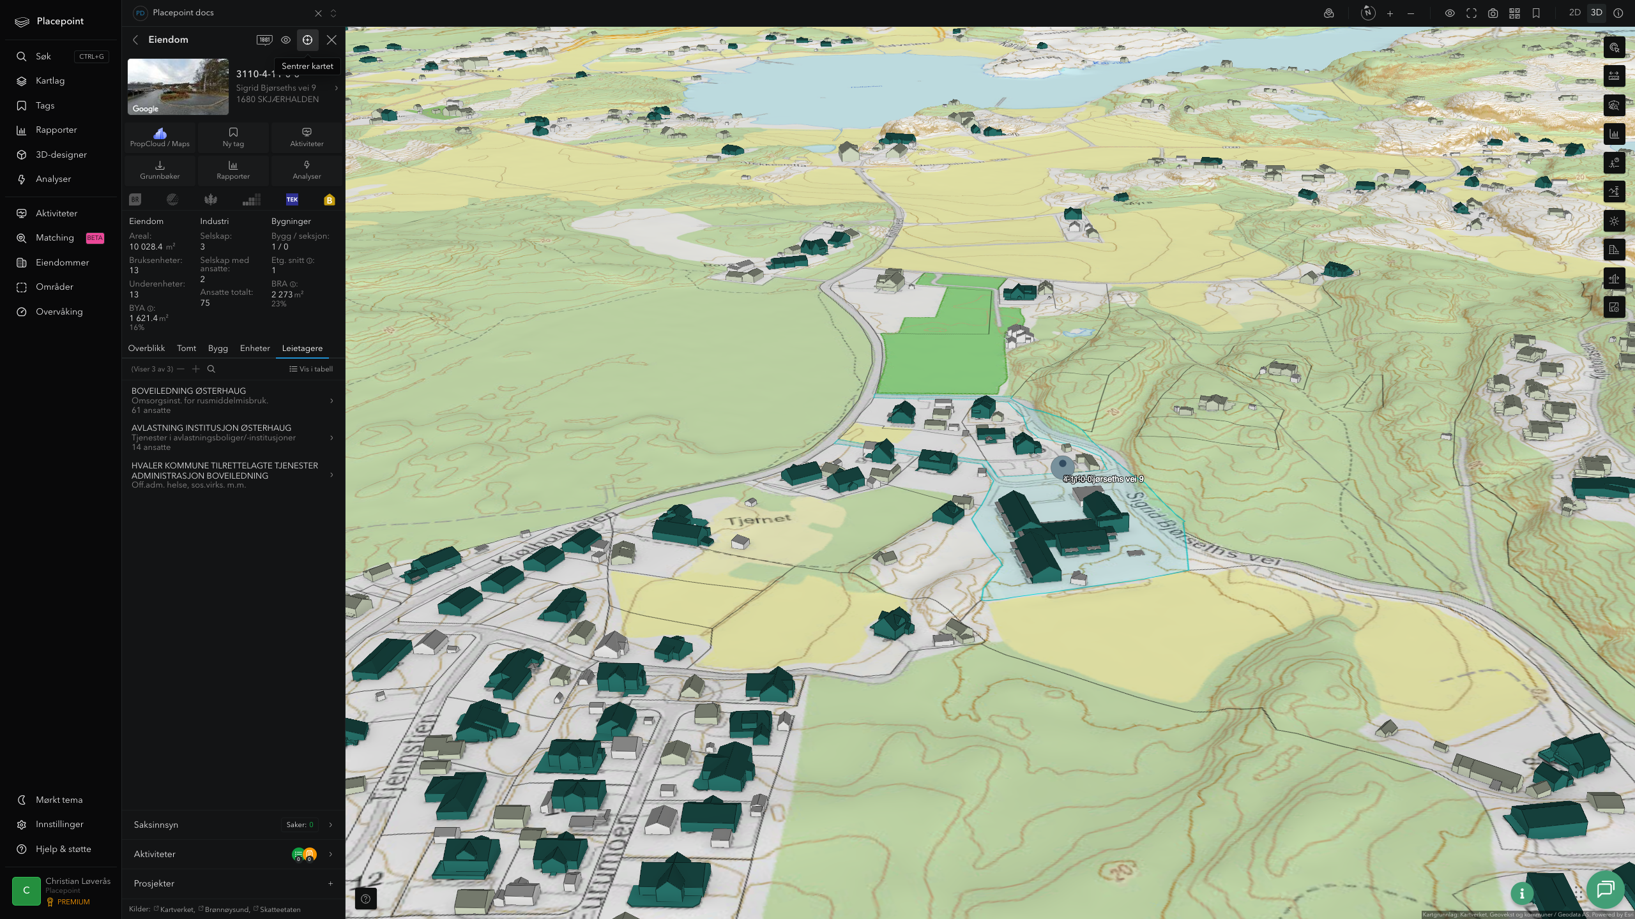This screenshot has height=919, width=1635.
Task: Enter fullscreen map mode
Action: point(1471,13)
